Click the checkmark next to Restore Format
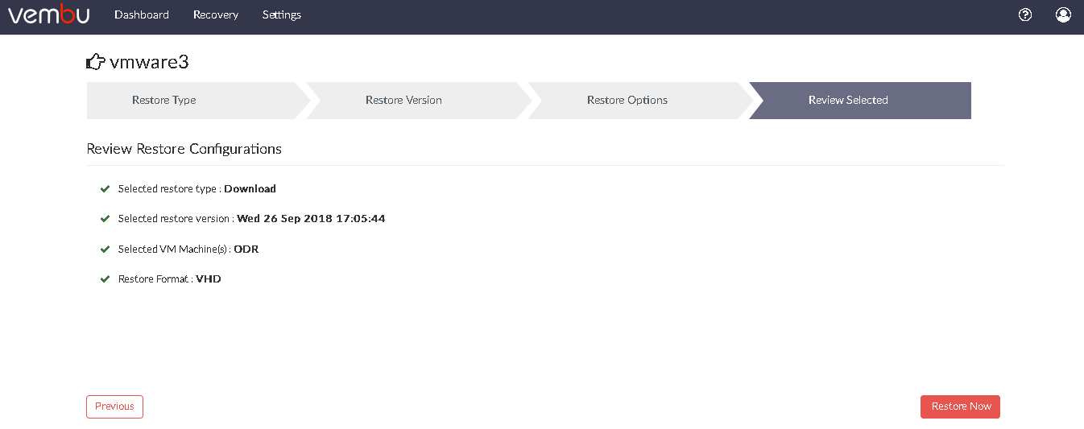The width and height of the screenshot is (1084, 429). click(x=105, y=279)
